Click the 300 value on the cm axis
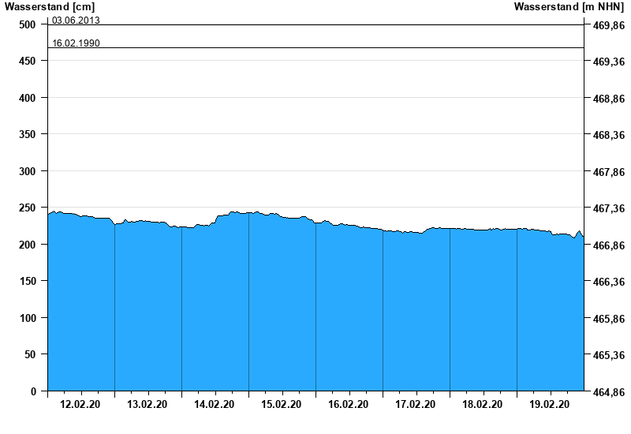Image resolution: width=631 pixels, height=434 pixels. 28,171
